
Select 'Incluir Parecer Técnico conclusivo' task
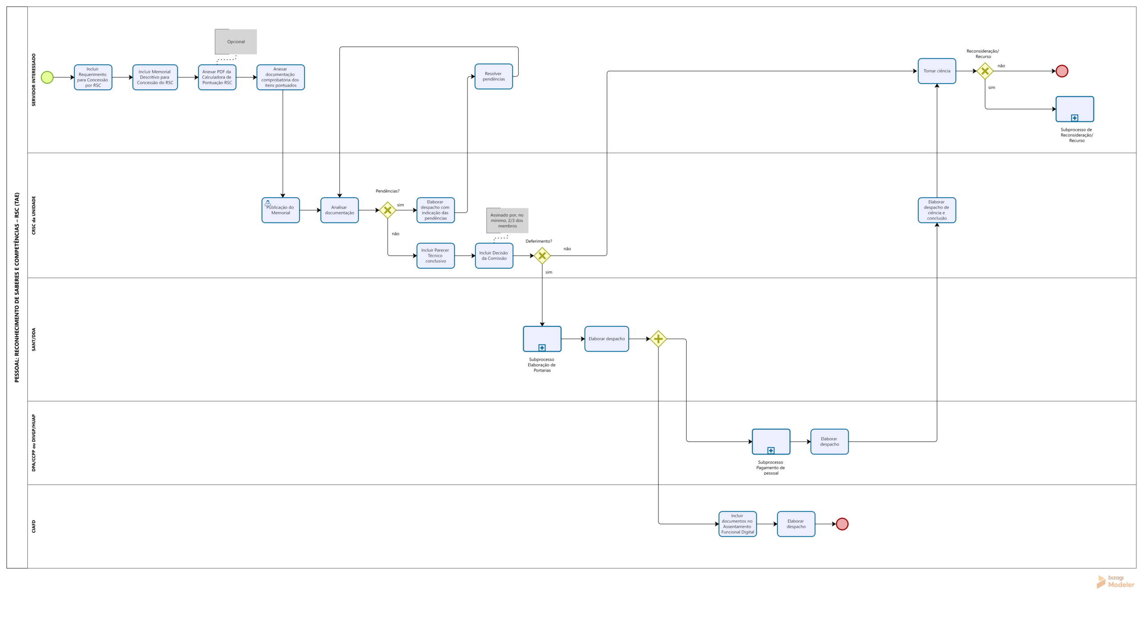click(x=435, y=256)
